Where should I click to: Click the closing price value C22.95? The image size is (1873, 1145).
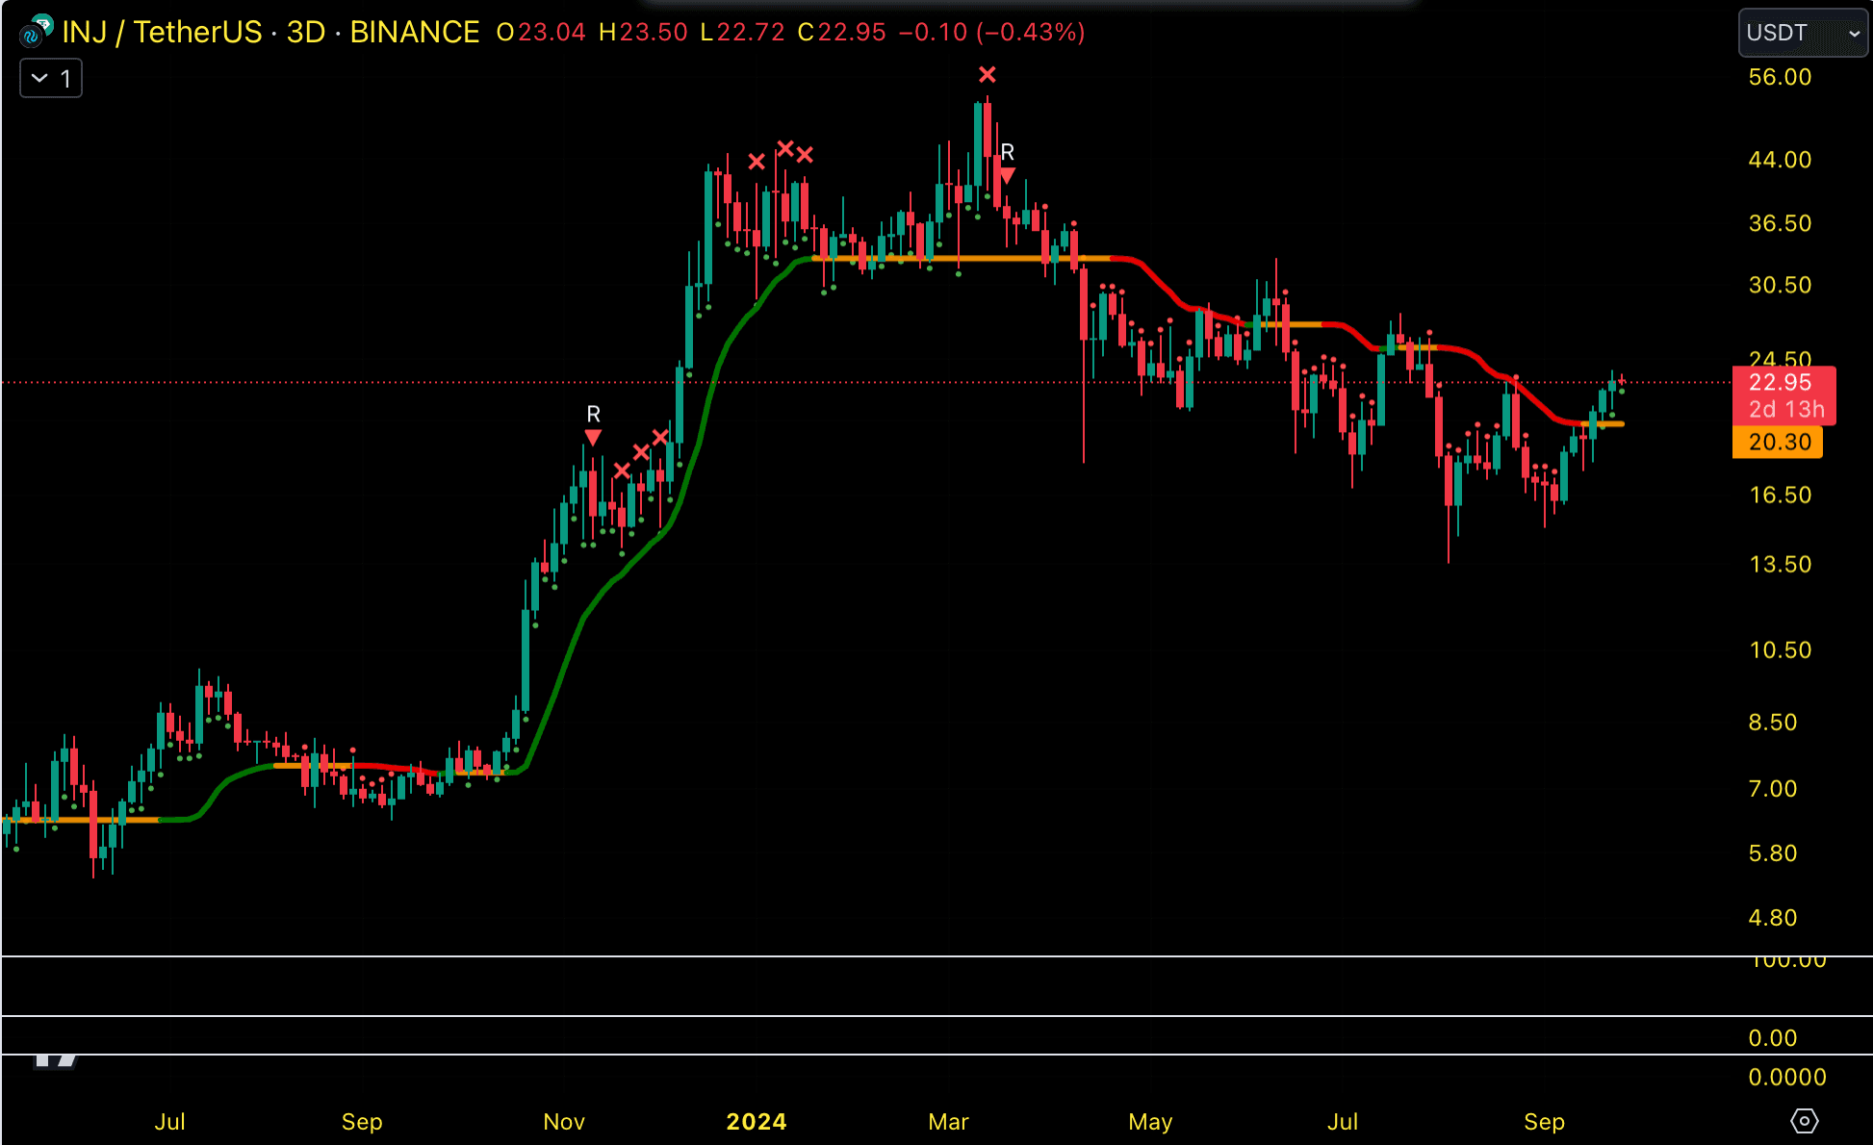click(x=841, y=33)
